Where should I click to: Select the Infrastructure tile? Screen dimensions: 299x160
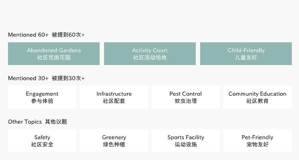pos(114,97)
